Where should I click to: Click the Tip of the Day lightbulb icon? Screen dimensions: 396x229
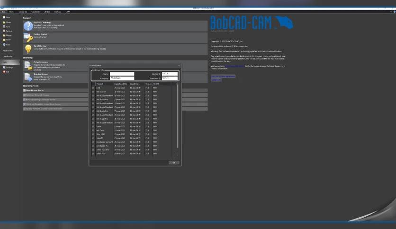pos(28,49)
